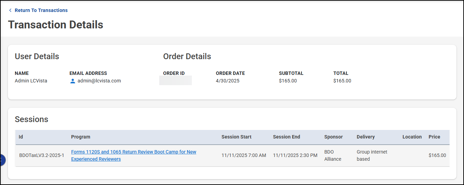The width and height of the screenshot is (464, 185).
Task: Click the Delivery column header
Action: (366, 137)
